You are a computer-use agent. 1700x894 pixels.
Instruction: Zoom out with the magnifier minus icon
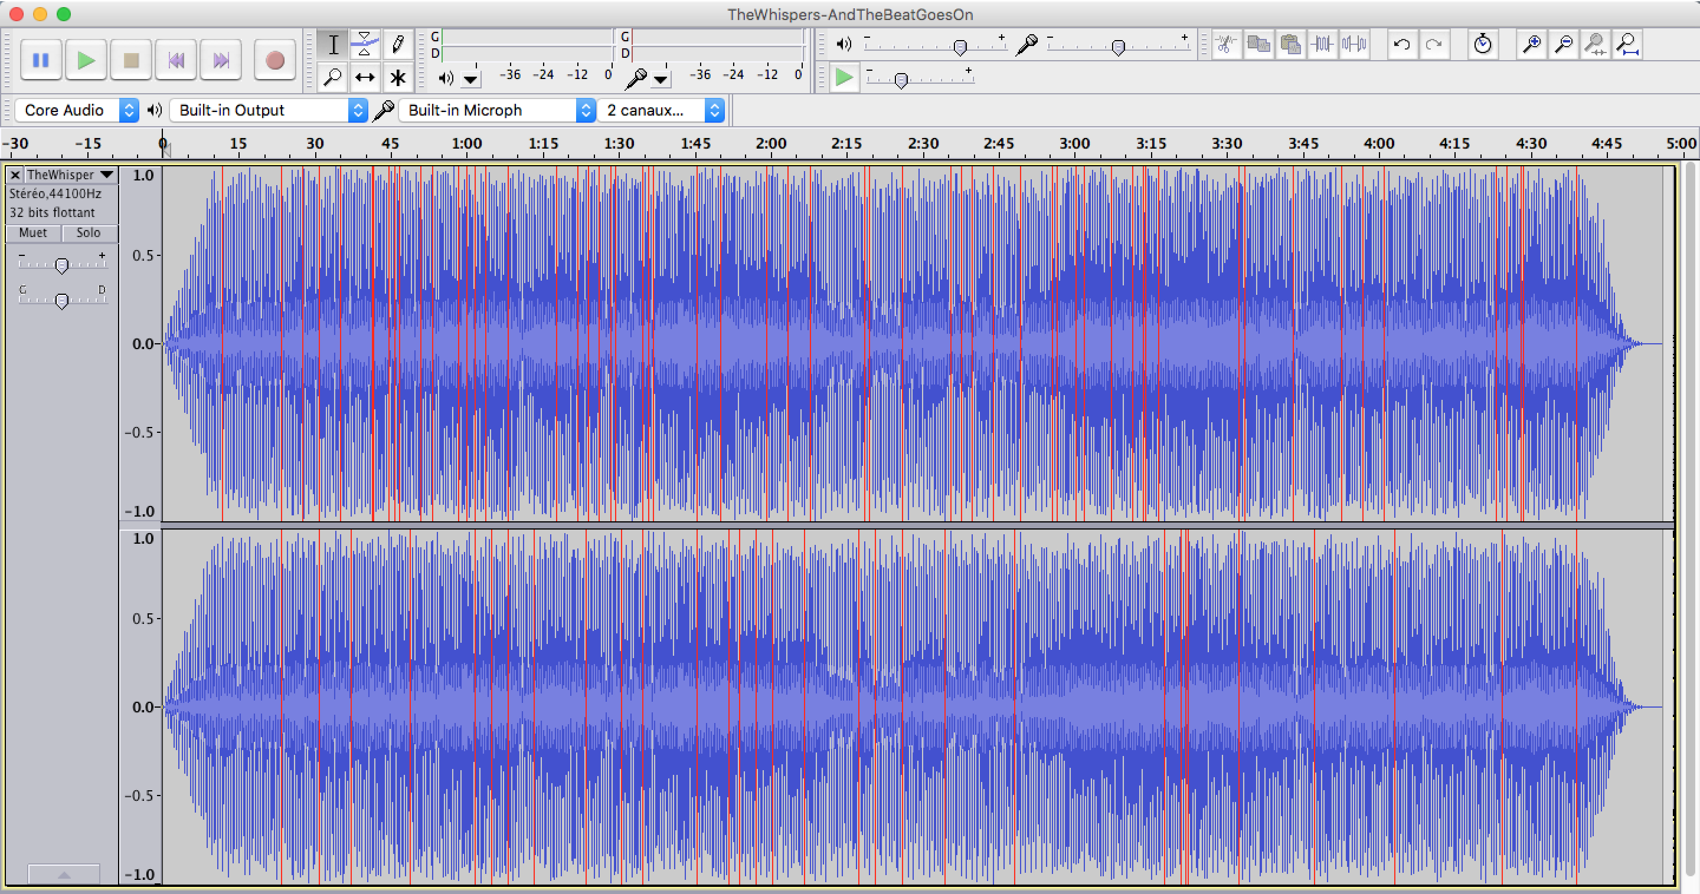pyautogui.click(x=1564, y=45)
